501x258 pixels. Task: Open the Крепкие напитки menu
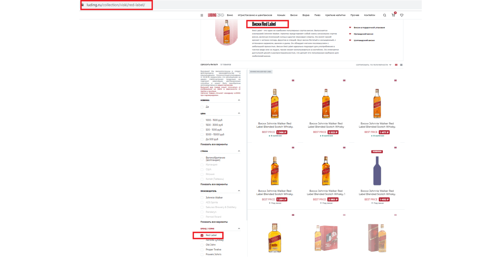[335, 15]
